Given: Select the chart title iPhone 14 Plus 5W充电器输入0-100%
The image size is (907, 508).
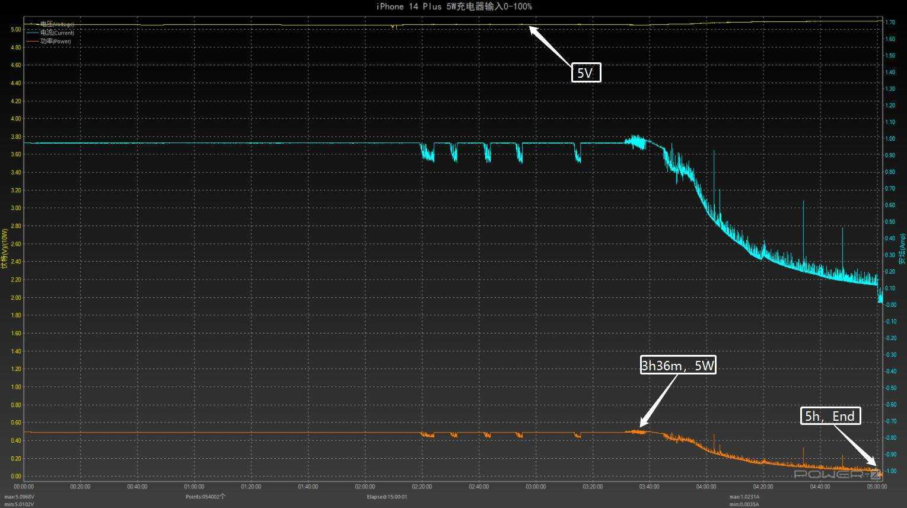Looking at the screenshot, I should [454, 7].
